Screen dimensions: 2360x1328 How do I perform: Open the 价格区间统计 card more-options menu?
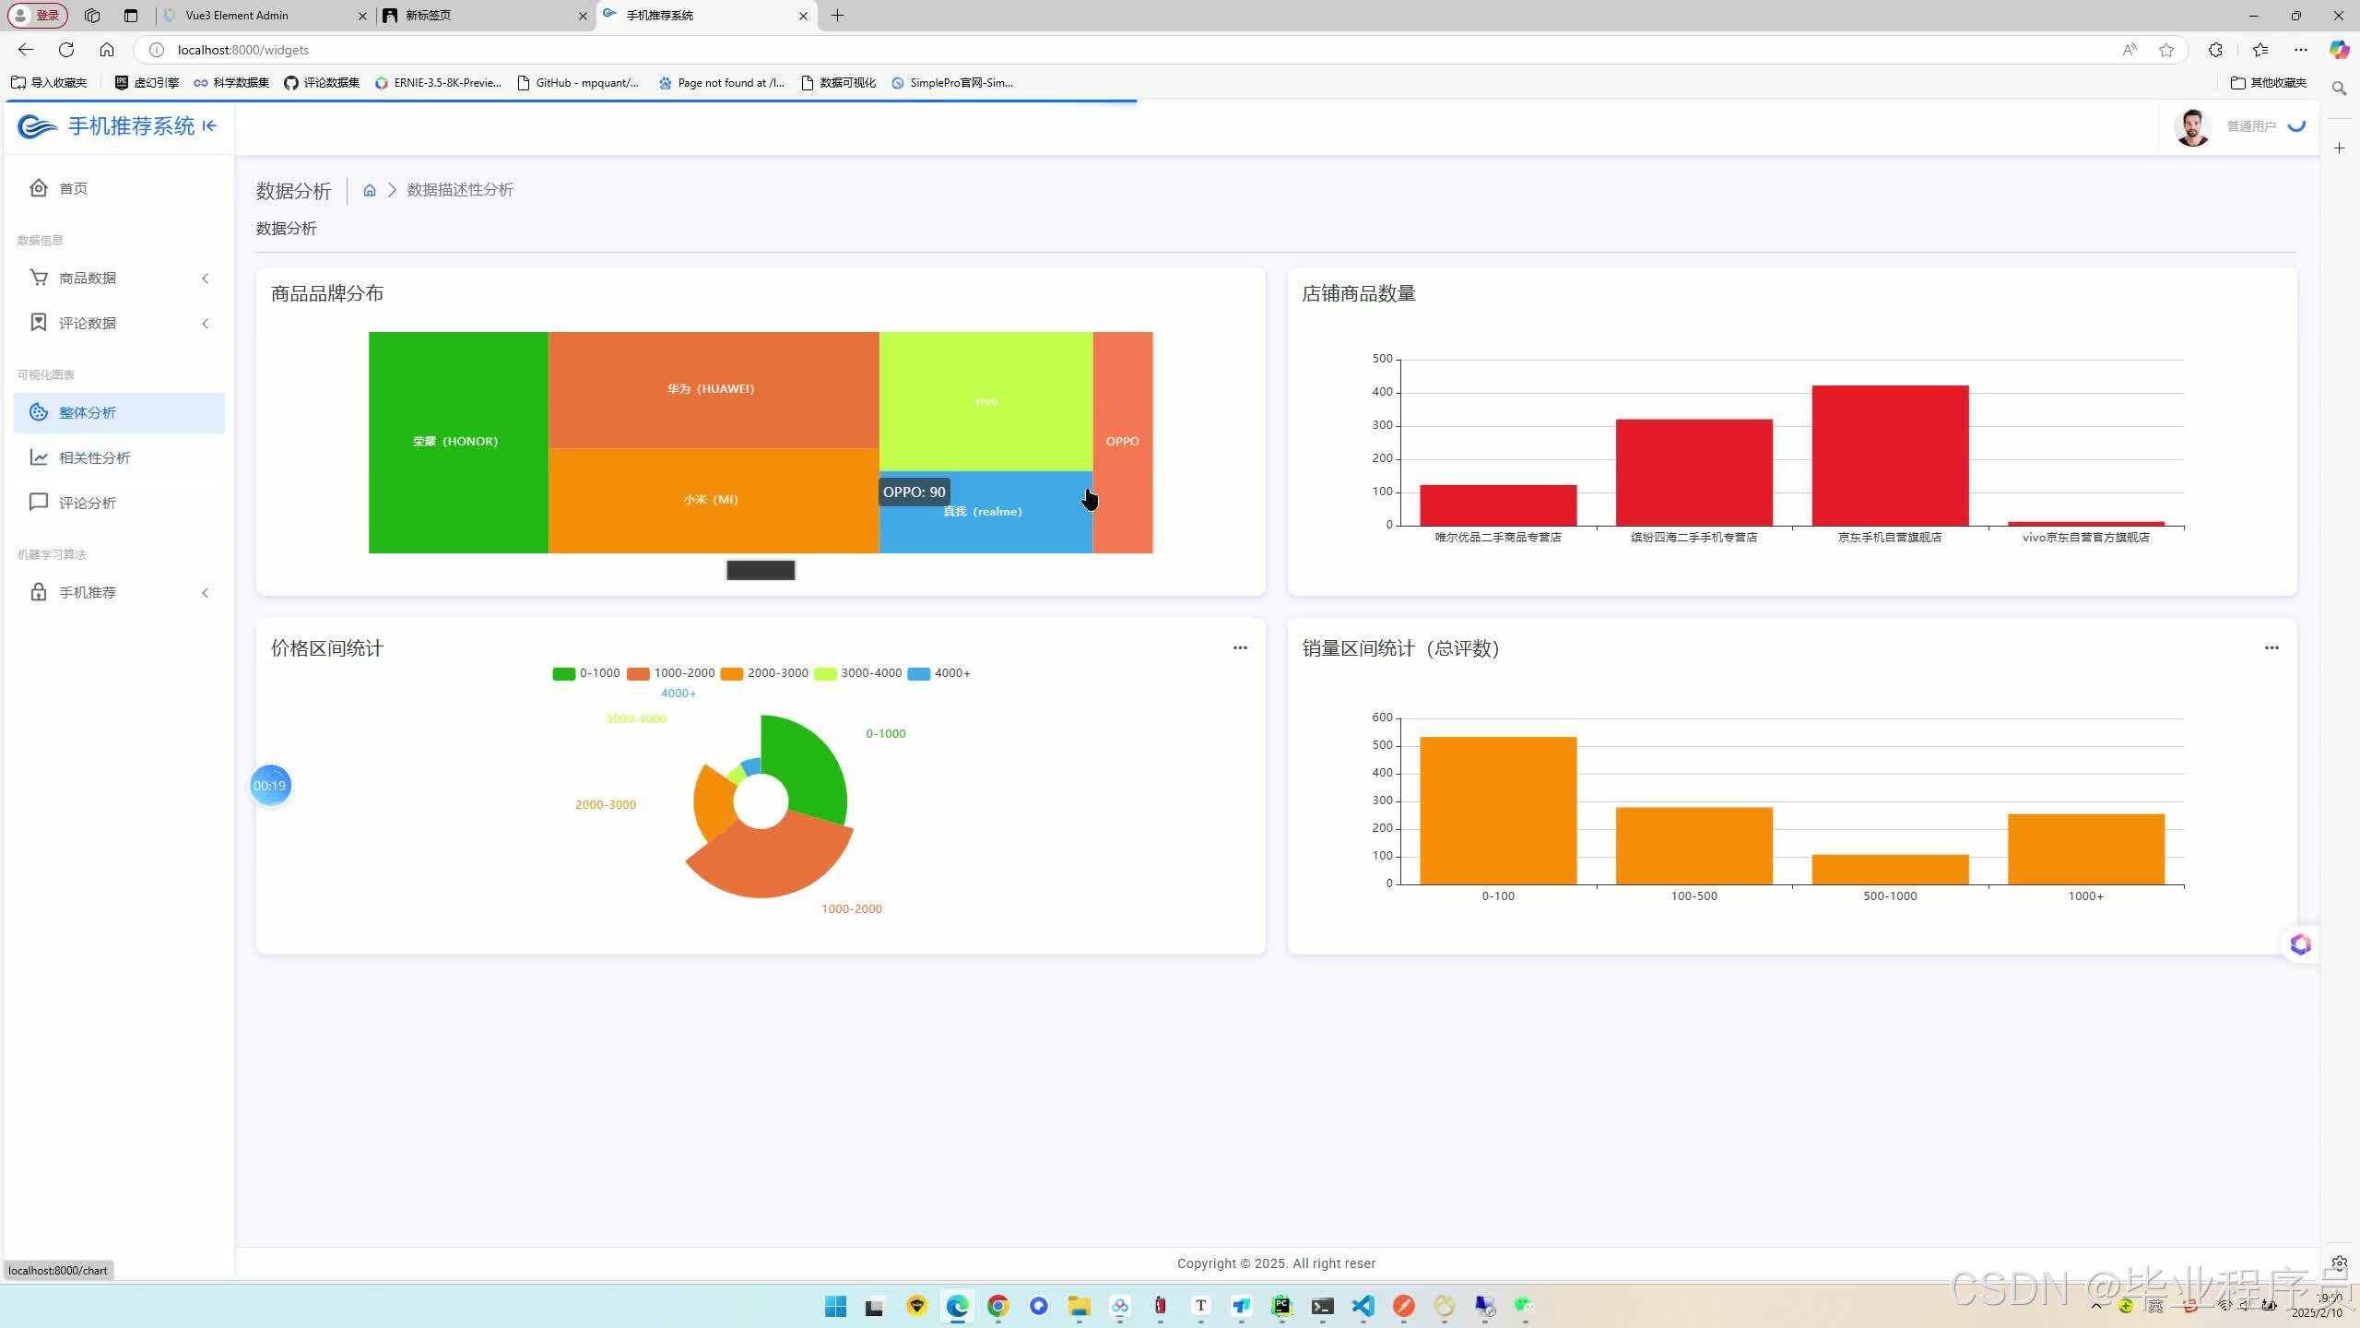coord(1240,647)
